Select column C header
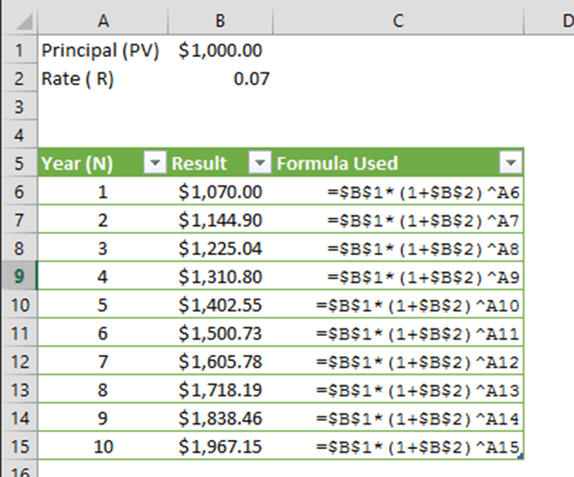The image size is (574, 477). click(x=398, y=21)
